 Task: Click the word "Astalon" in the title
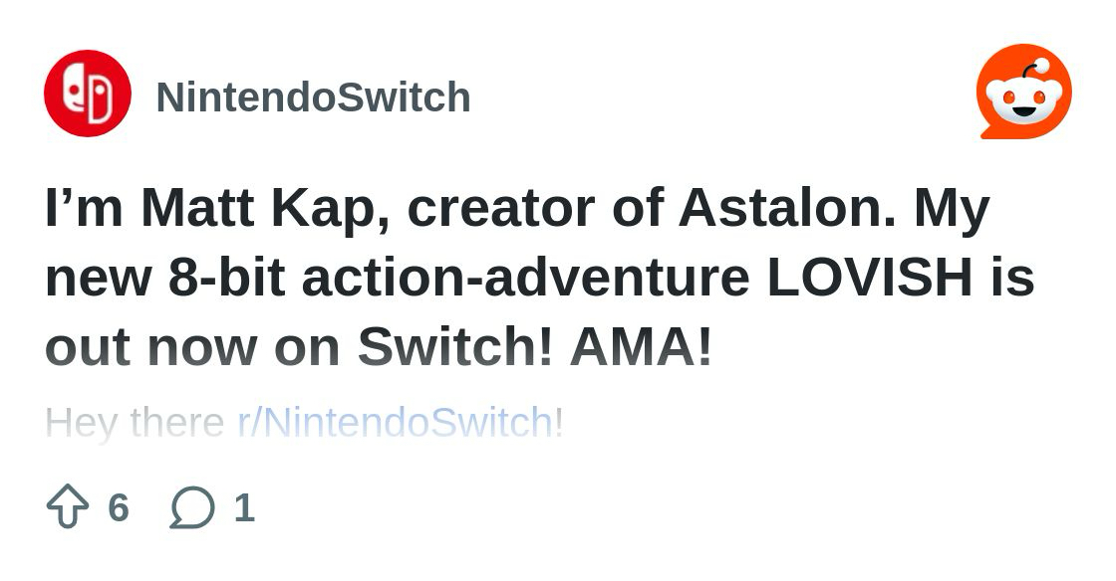[784, 209]
